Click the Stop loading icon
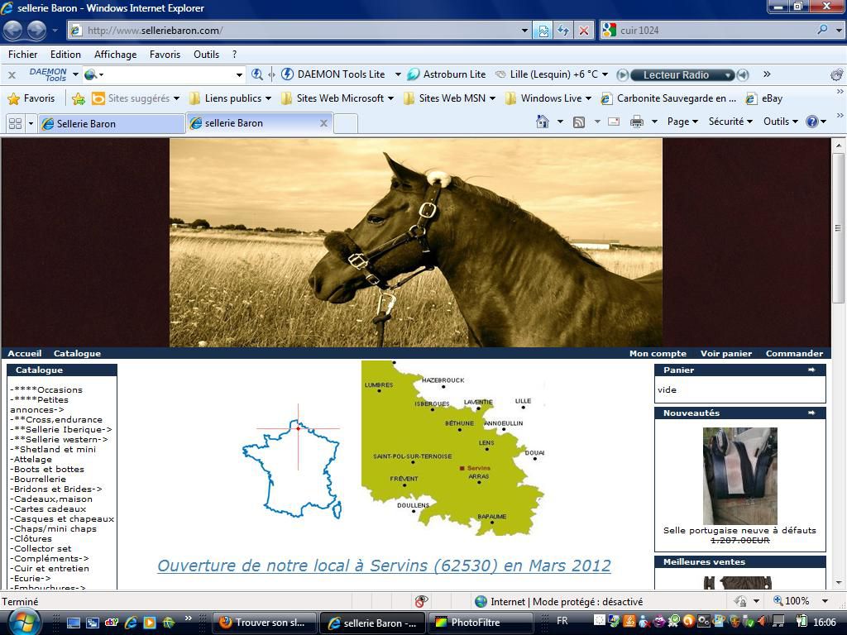 pos(583,31)
